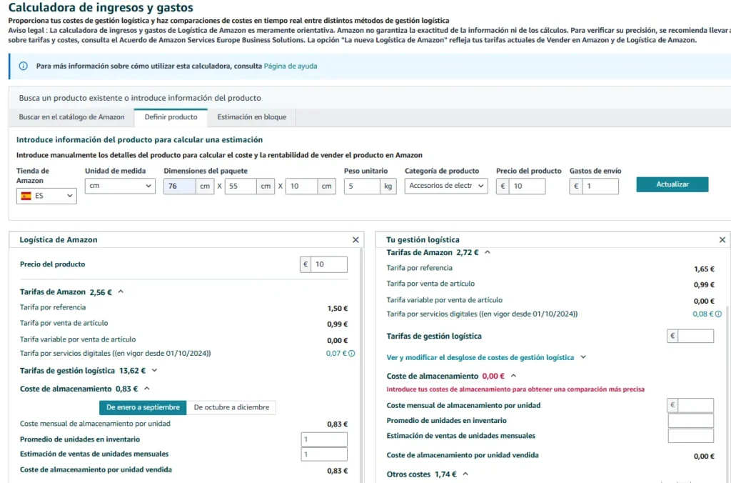Click the info icon in the blue help banner

23,66
